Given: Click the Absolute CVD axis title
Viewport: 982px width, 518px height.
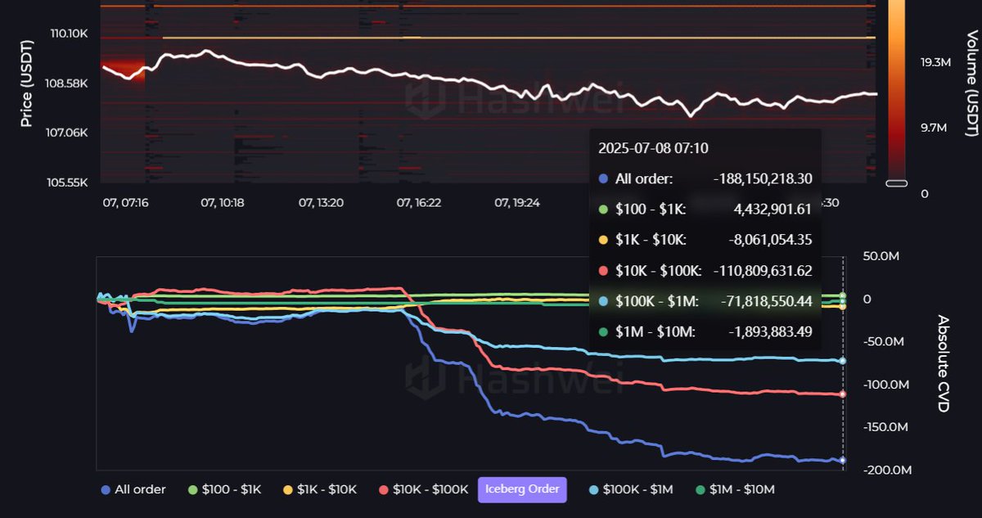Looking at the screenshot, I should click(x=944, y=363).
